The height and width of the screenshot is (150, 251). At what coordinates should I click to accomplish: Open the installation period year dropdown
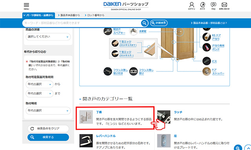coord(48,111)
